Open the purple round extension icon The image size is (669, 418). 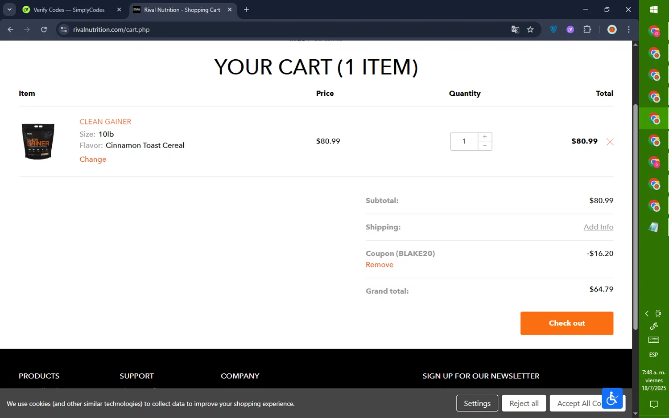[x=570, y=29]
